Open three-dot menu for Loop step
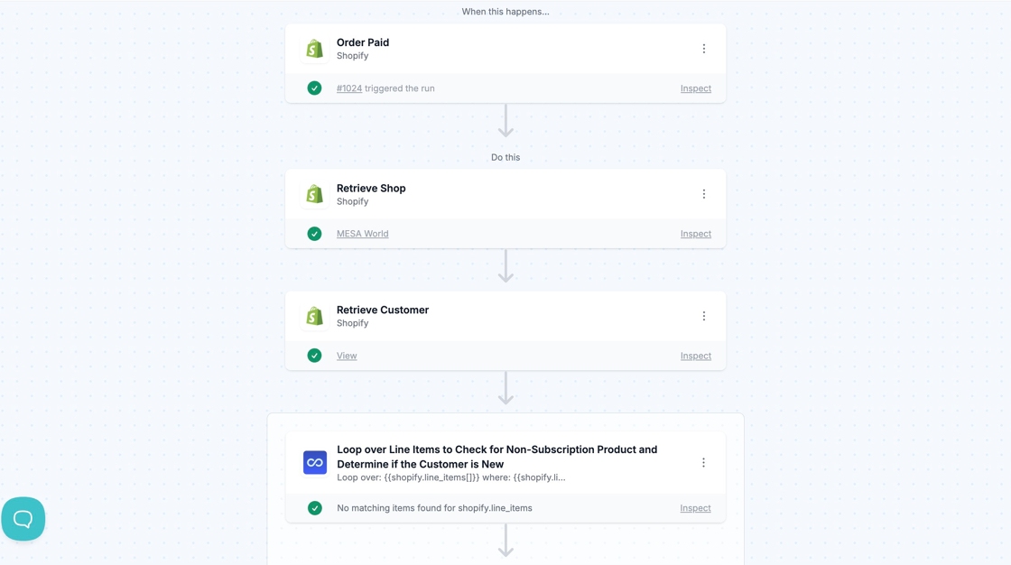The width and height of the screenshot is (1011, 565). click(x=704, y=462)
